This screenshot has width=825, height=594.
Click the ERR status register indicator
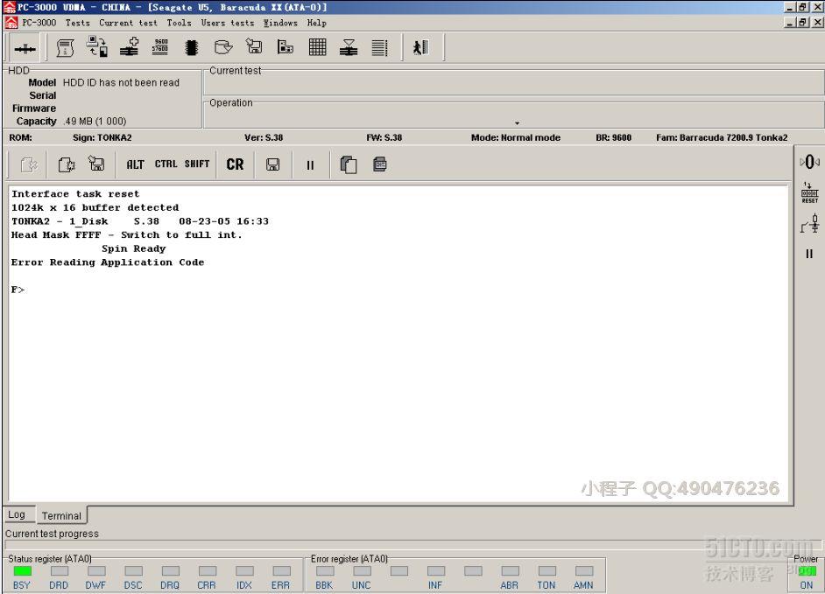click(x=281, y=571)
